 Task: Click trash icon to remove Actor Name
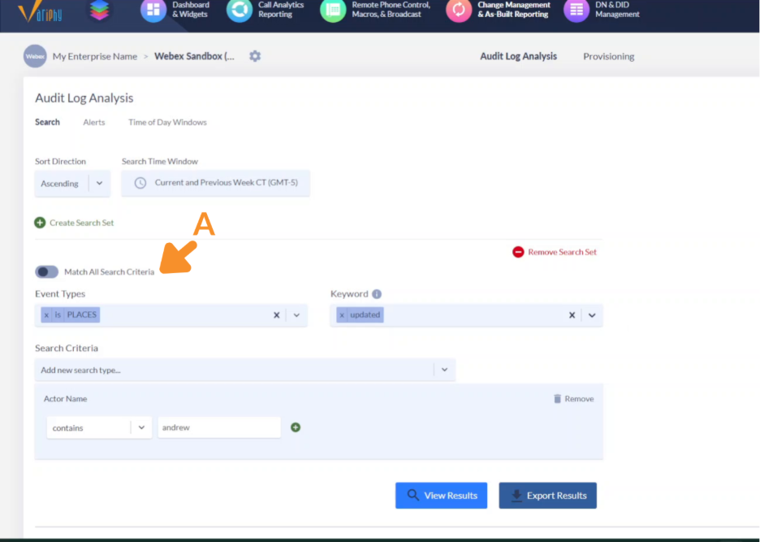coord(557,398)
